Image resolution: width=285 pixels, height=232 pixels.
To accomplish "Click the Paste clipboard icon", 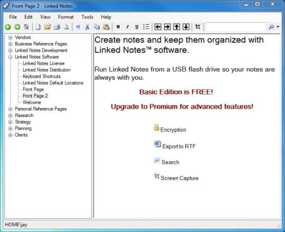I will 106,27.
